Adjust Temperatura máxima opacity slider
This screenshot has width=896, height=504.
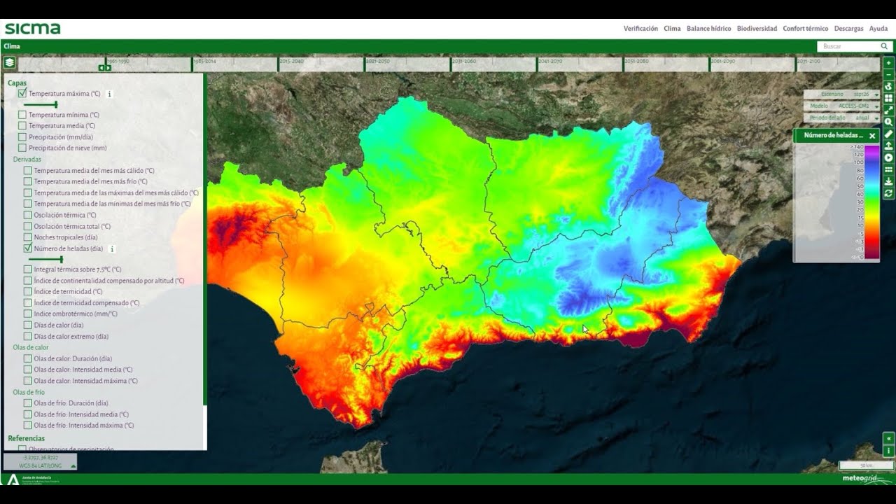pos(41,104)
